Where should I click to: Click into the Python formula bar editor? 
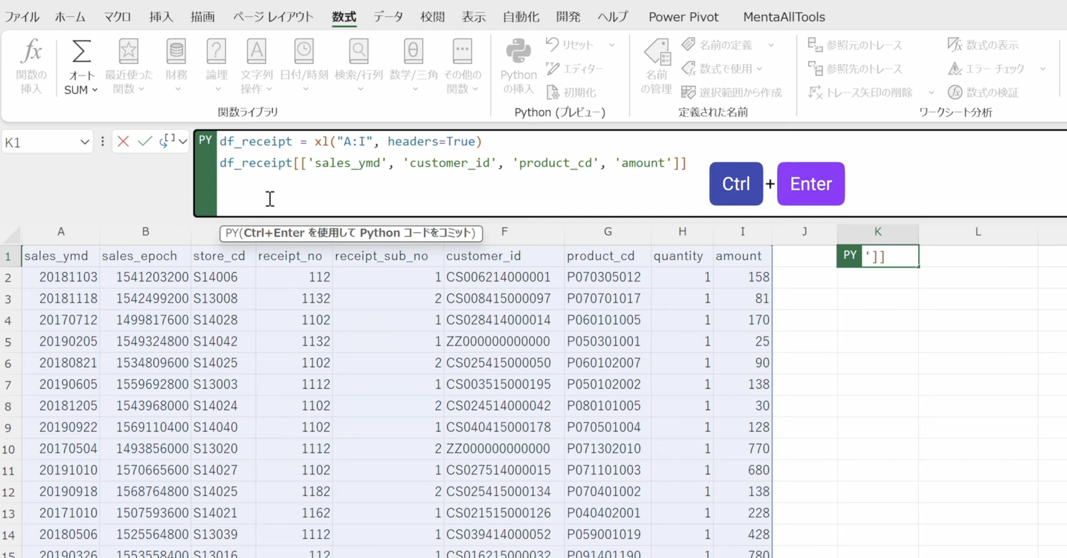pos(641,174)
